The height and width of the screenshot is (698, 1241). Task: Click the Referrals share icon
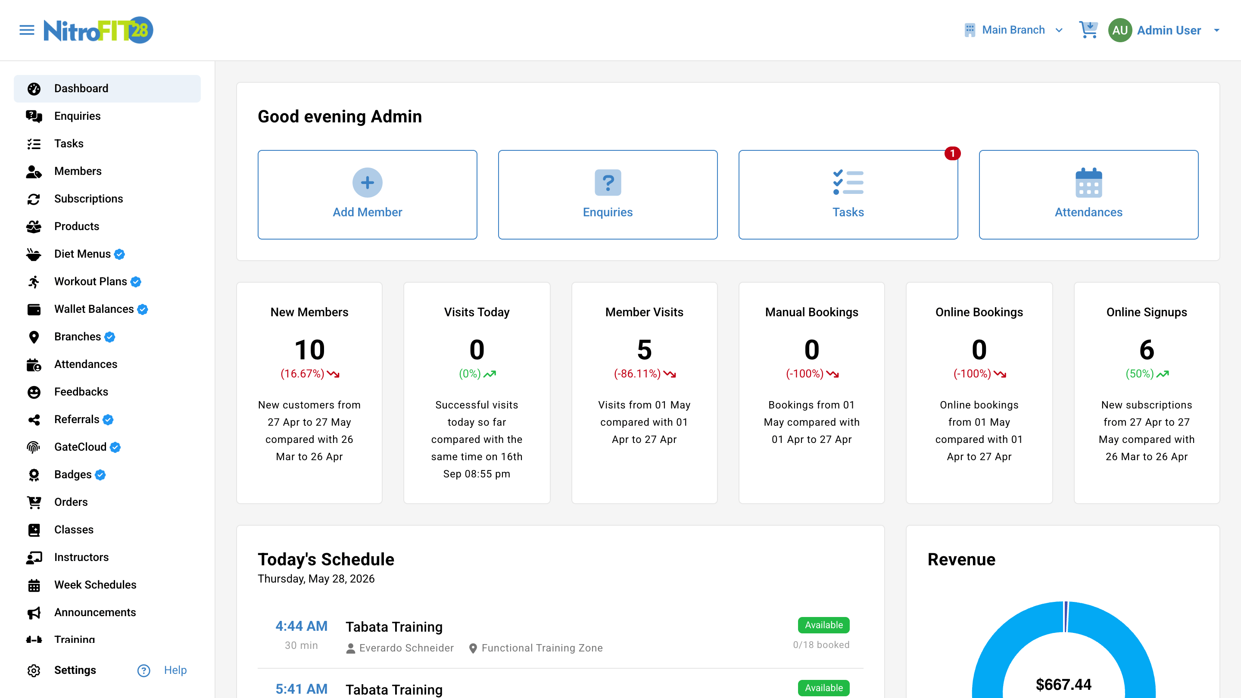34,420
